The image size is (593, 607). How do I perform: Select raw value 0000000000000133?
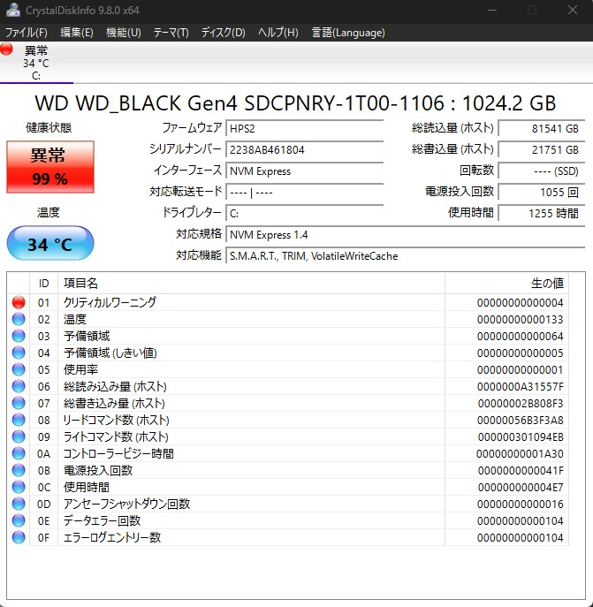click(520, 319)
